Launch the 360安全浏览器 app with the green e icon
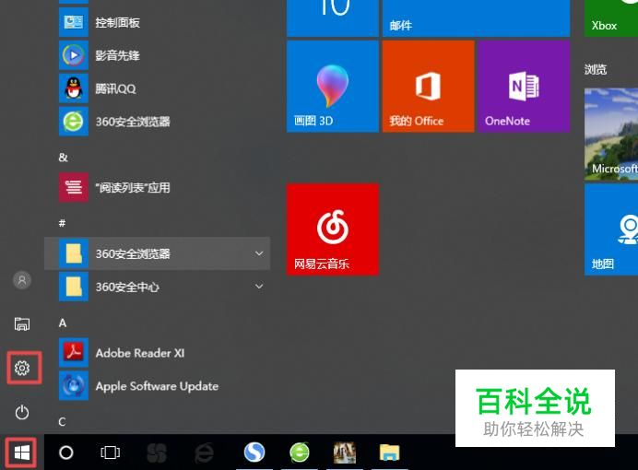This screenshot has height=470, width=638. pyautogui.click(x=157, y=121)
